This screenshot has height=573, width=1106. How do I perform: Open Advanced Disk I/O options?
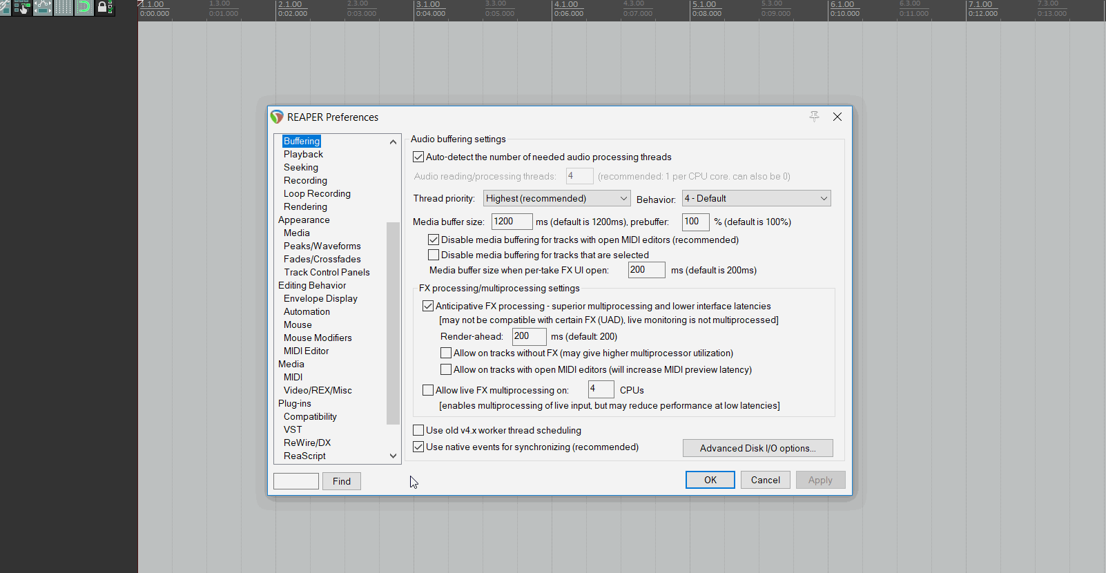point(758,448)
